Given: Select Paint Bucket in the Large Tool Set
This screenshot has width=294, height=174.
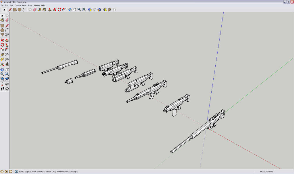Looking at the screenshot, I should pos(2,20).
